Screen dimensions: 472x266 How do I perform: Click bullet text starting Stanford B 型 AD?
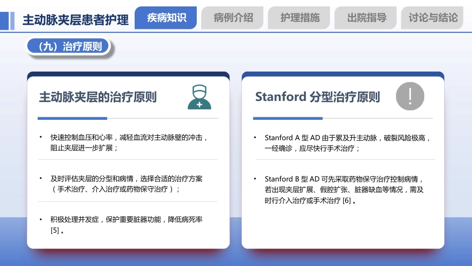[x=345, y=190]
